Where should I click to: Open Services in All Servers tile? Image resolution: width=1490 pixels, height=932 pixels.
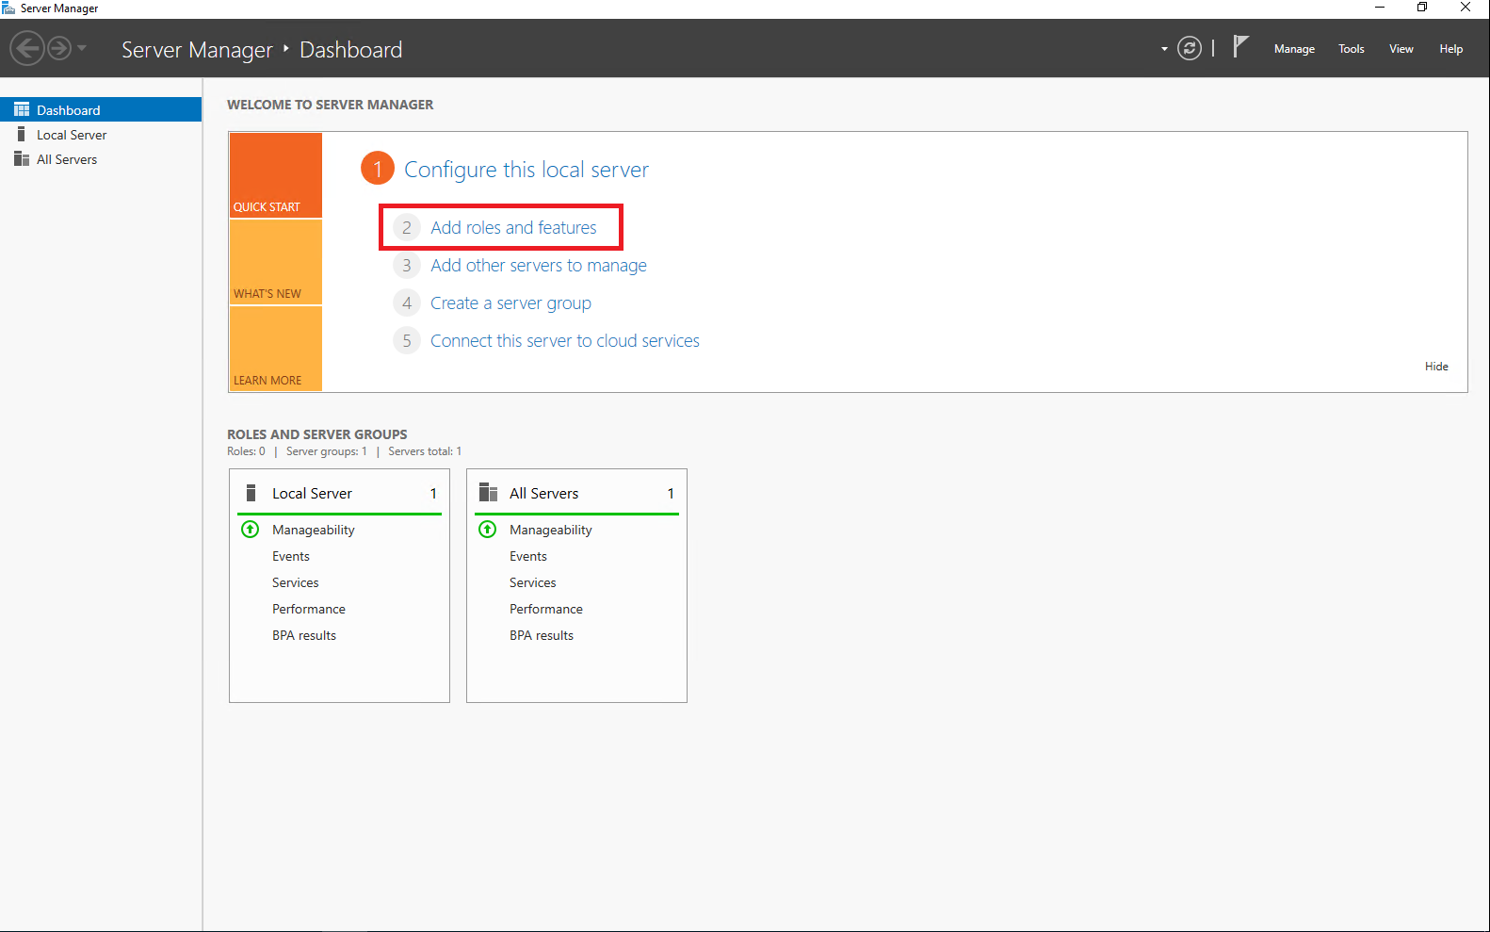532,582
